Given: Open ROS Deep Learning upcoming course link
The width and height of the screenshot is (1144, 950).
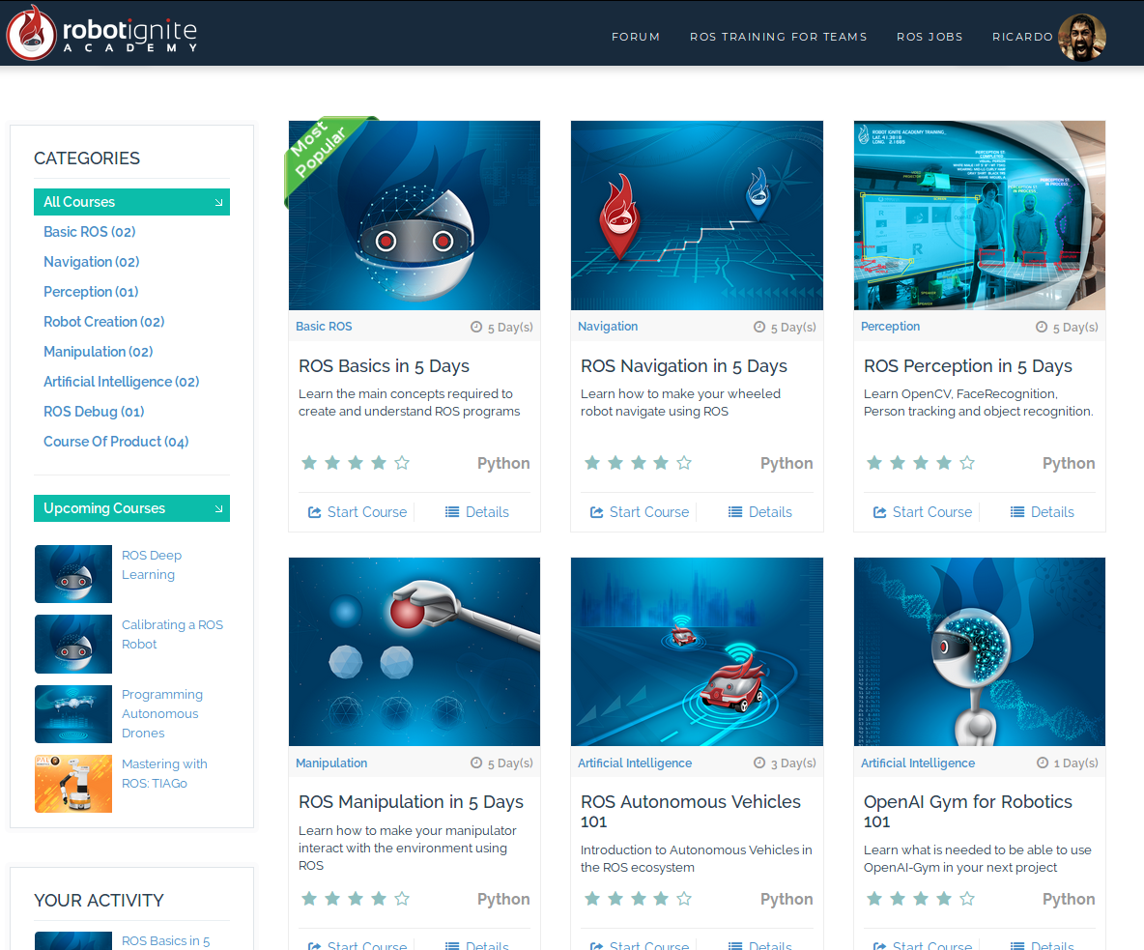Looking at the screenshot, I should pos(152,564).
